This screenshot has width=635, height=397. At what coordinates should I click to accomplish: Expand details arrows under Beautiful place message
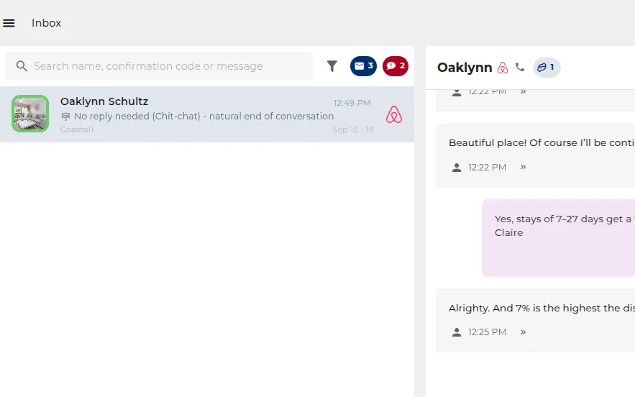(524, 167)
